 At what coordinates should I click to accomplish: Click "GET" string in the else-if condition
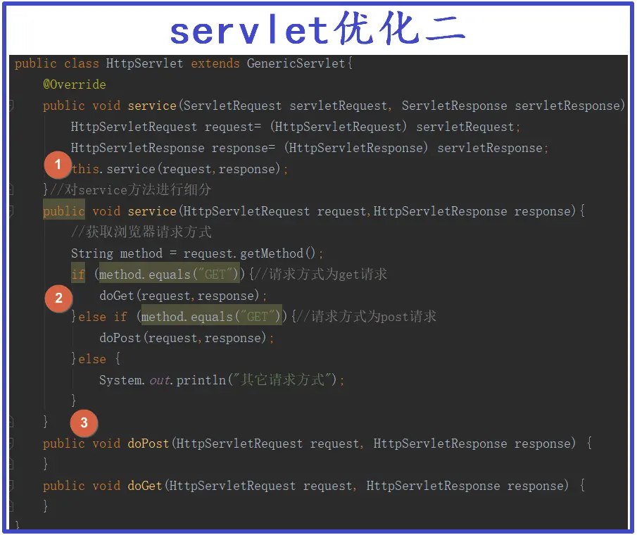click(257, 317)
